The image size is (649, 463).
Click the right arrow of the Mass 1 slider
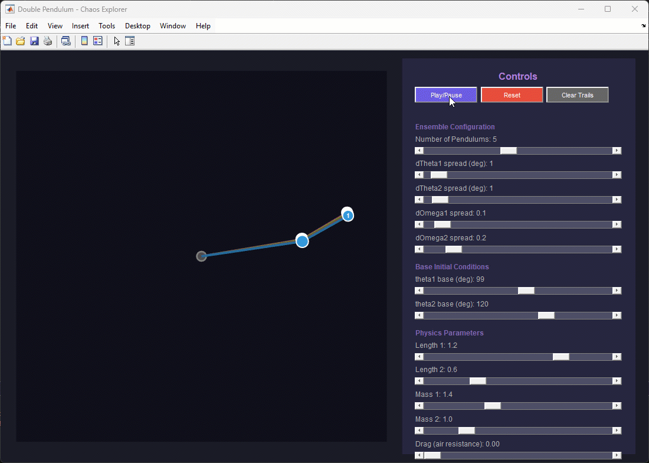pos(617,405)
